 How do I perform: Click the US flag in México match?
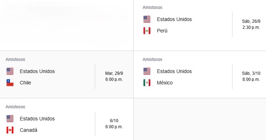(x=147, y=71)
